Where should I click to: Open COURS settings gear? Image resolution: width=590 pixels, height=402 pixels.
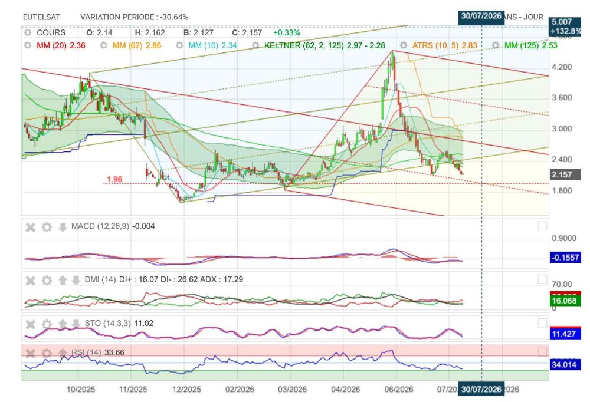tap(28, 33)
